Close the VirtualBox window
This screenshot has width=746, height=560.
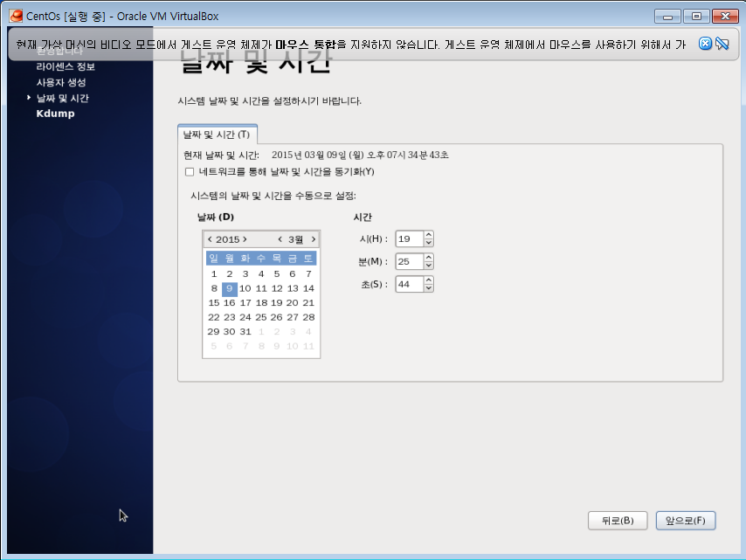[725, 17]
